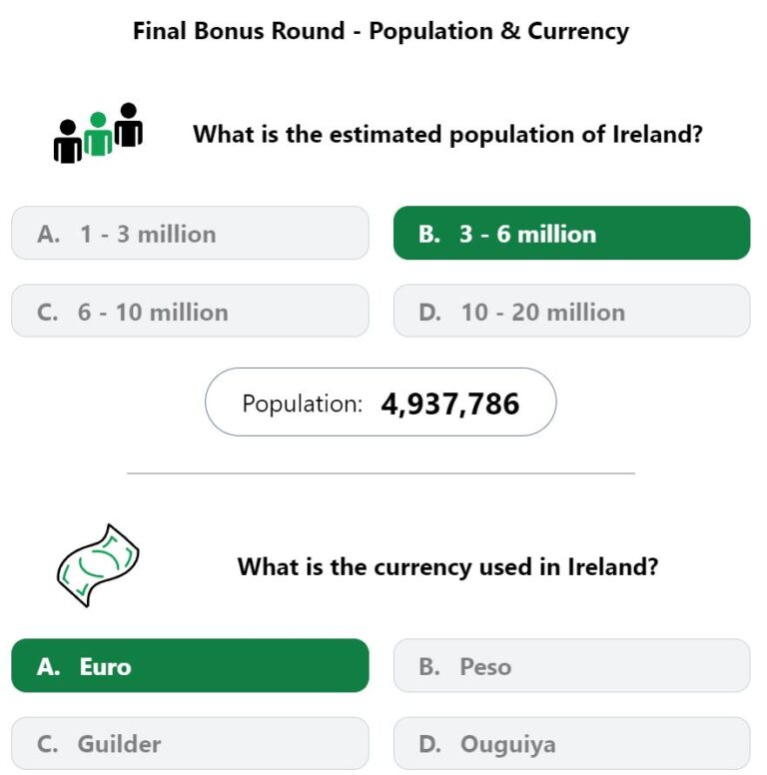The height and width of the screenshot is (775, 767).
Task: Click the currency used in Ireland question
Action: click(447, 566)
